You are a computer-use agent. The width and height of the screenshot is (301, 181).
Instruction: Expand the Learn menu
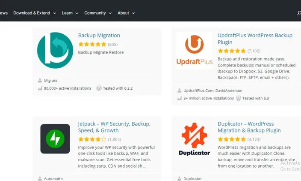(x=70, y=13)
